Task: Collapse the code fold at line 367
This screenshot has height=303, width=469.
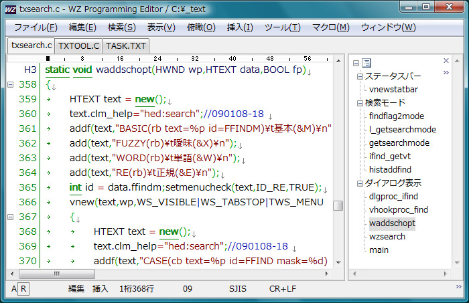Action: click(10, 217)
